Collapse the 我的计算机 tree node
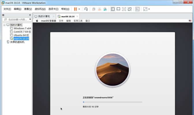 [x=4, y=25]
